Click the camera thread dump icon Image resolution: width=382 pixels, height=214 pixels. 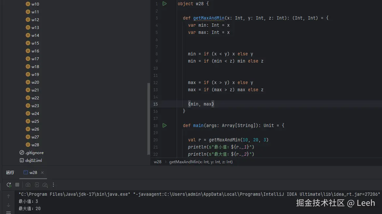(x=28, y=185)
